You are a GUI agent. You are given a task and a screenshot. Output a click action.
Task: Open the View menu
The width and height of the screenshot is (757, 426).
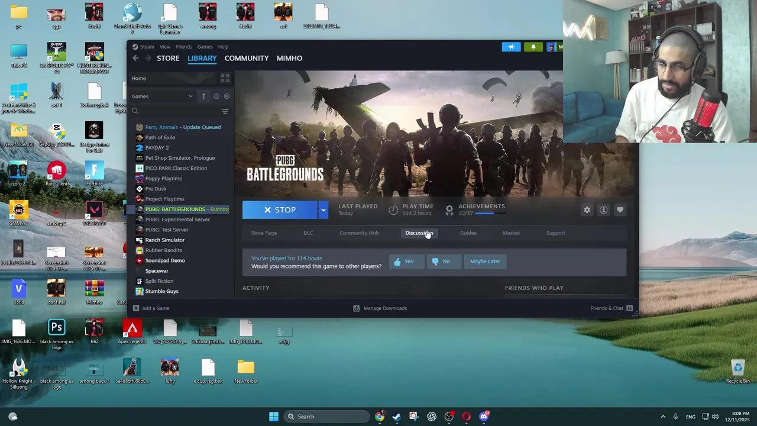click(165, 47)
